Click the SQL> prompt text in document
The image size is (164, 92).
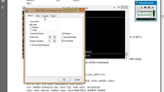click(x=29, y=3)
